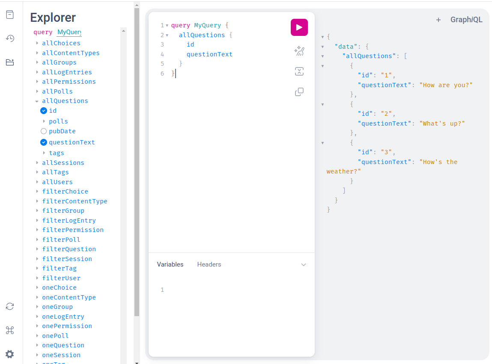Click inside the variables editor line 1
The width and height of the screenshot is (492, 364).
coord(236,290)
